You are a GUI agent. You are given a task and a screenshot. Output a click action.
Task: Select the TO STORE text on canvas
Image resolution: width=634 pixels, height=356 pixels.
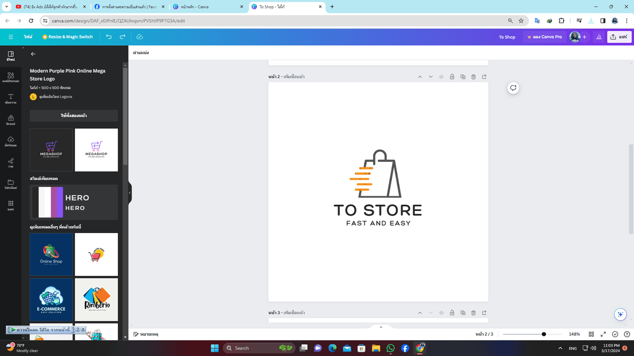pos(378,210)
